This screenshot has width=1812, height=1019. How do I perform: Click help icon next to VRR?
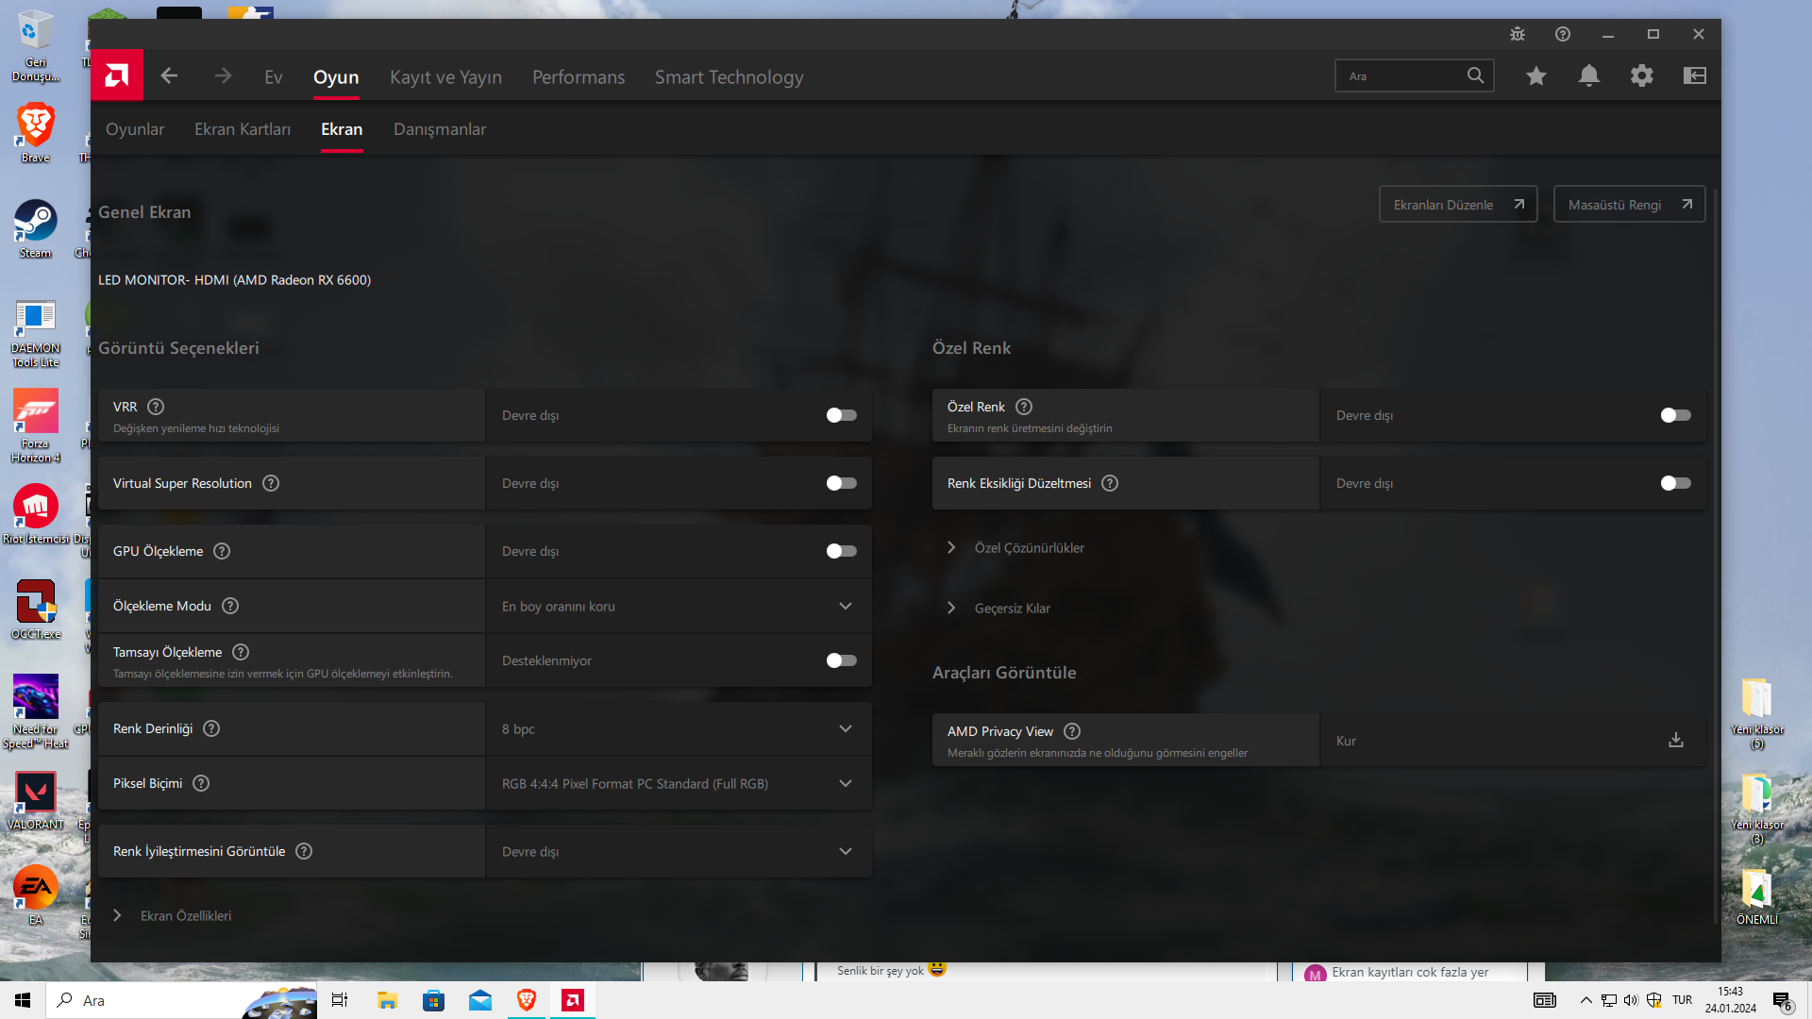point(156,407)
